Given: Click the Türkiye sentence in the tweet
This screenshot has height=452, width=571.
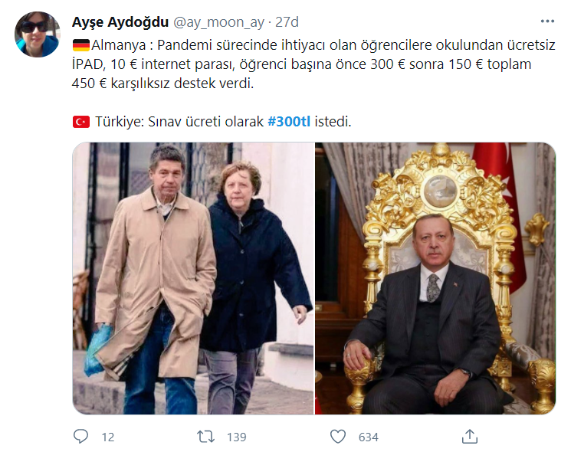Looking at the screenshot, I should (x=212, y=121).
